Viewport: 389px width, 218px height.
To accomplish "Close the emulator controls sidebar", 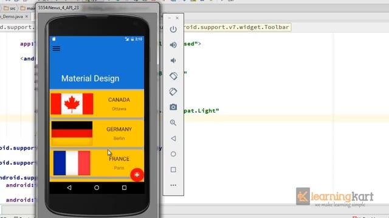I will click(177, 18).
